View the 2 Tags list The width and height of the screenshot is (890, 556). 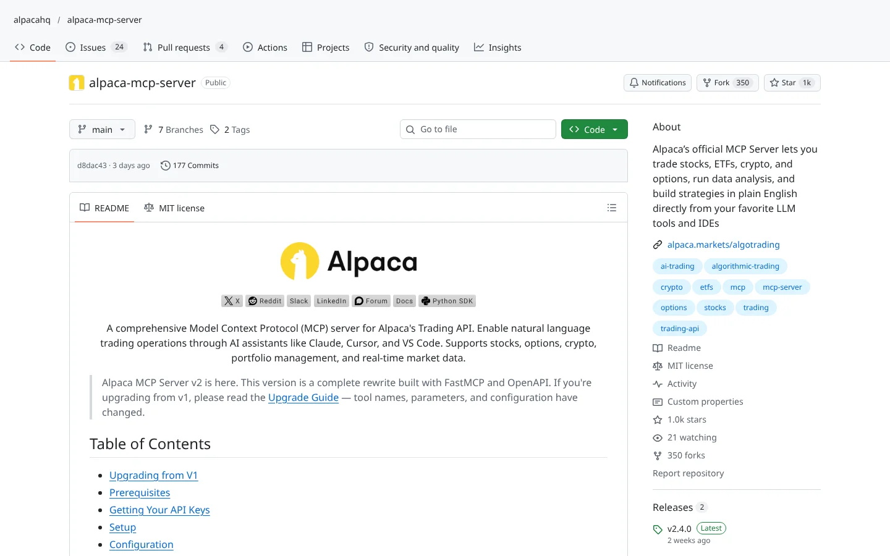(230, 130)
